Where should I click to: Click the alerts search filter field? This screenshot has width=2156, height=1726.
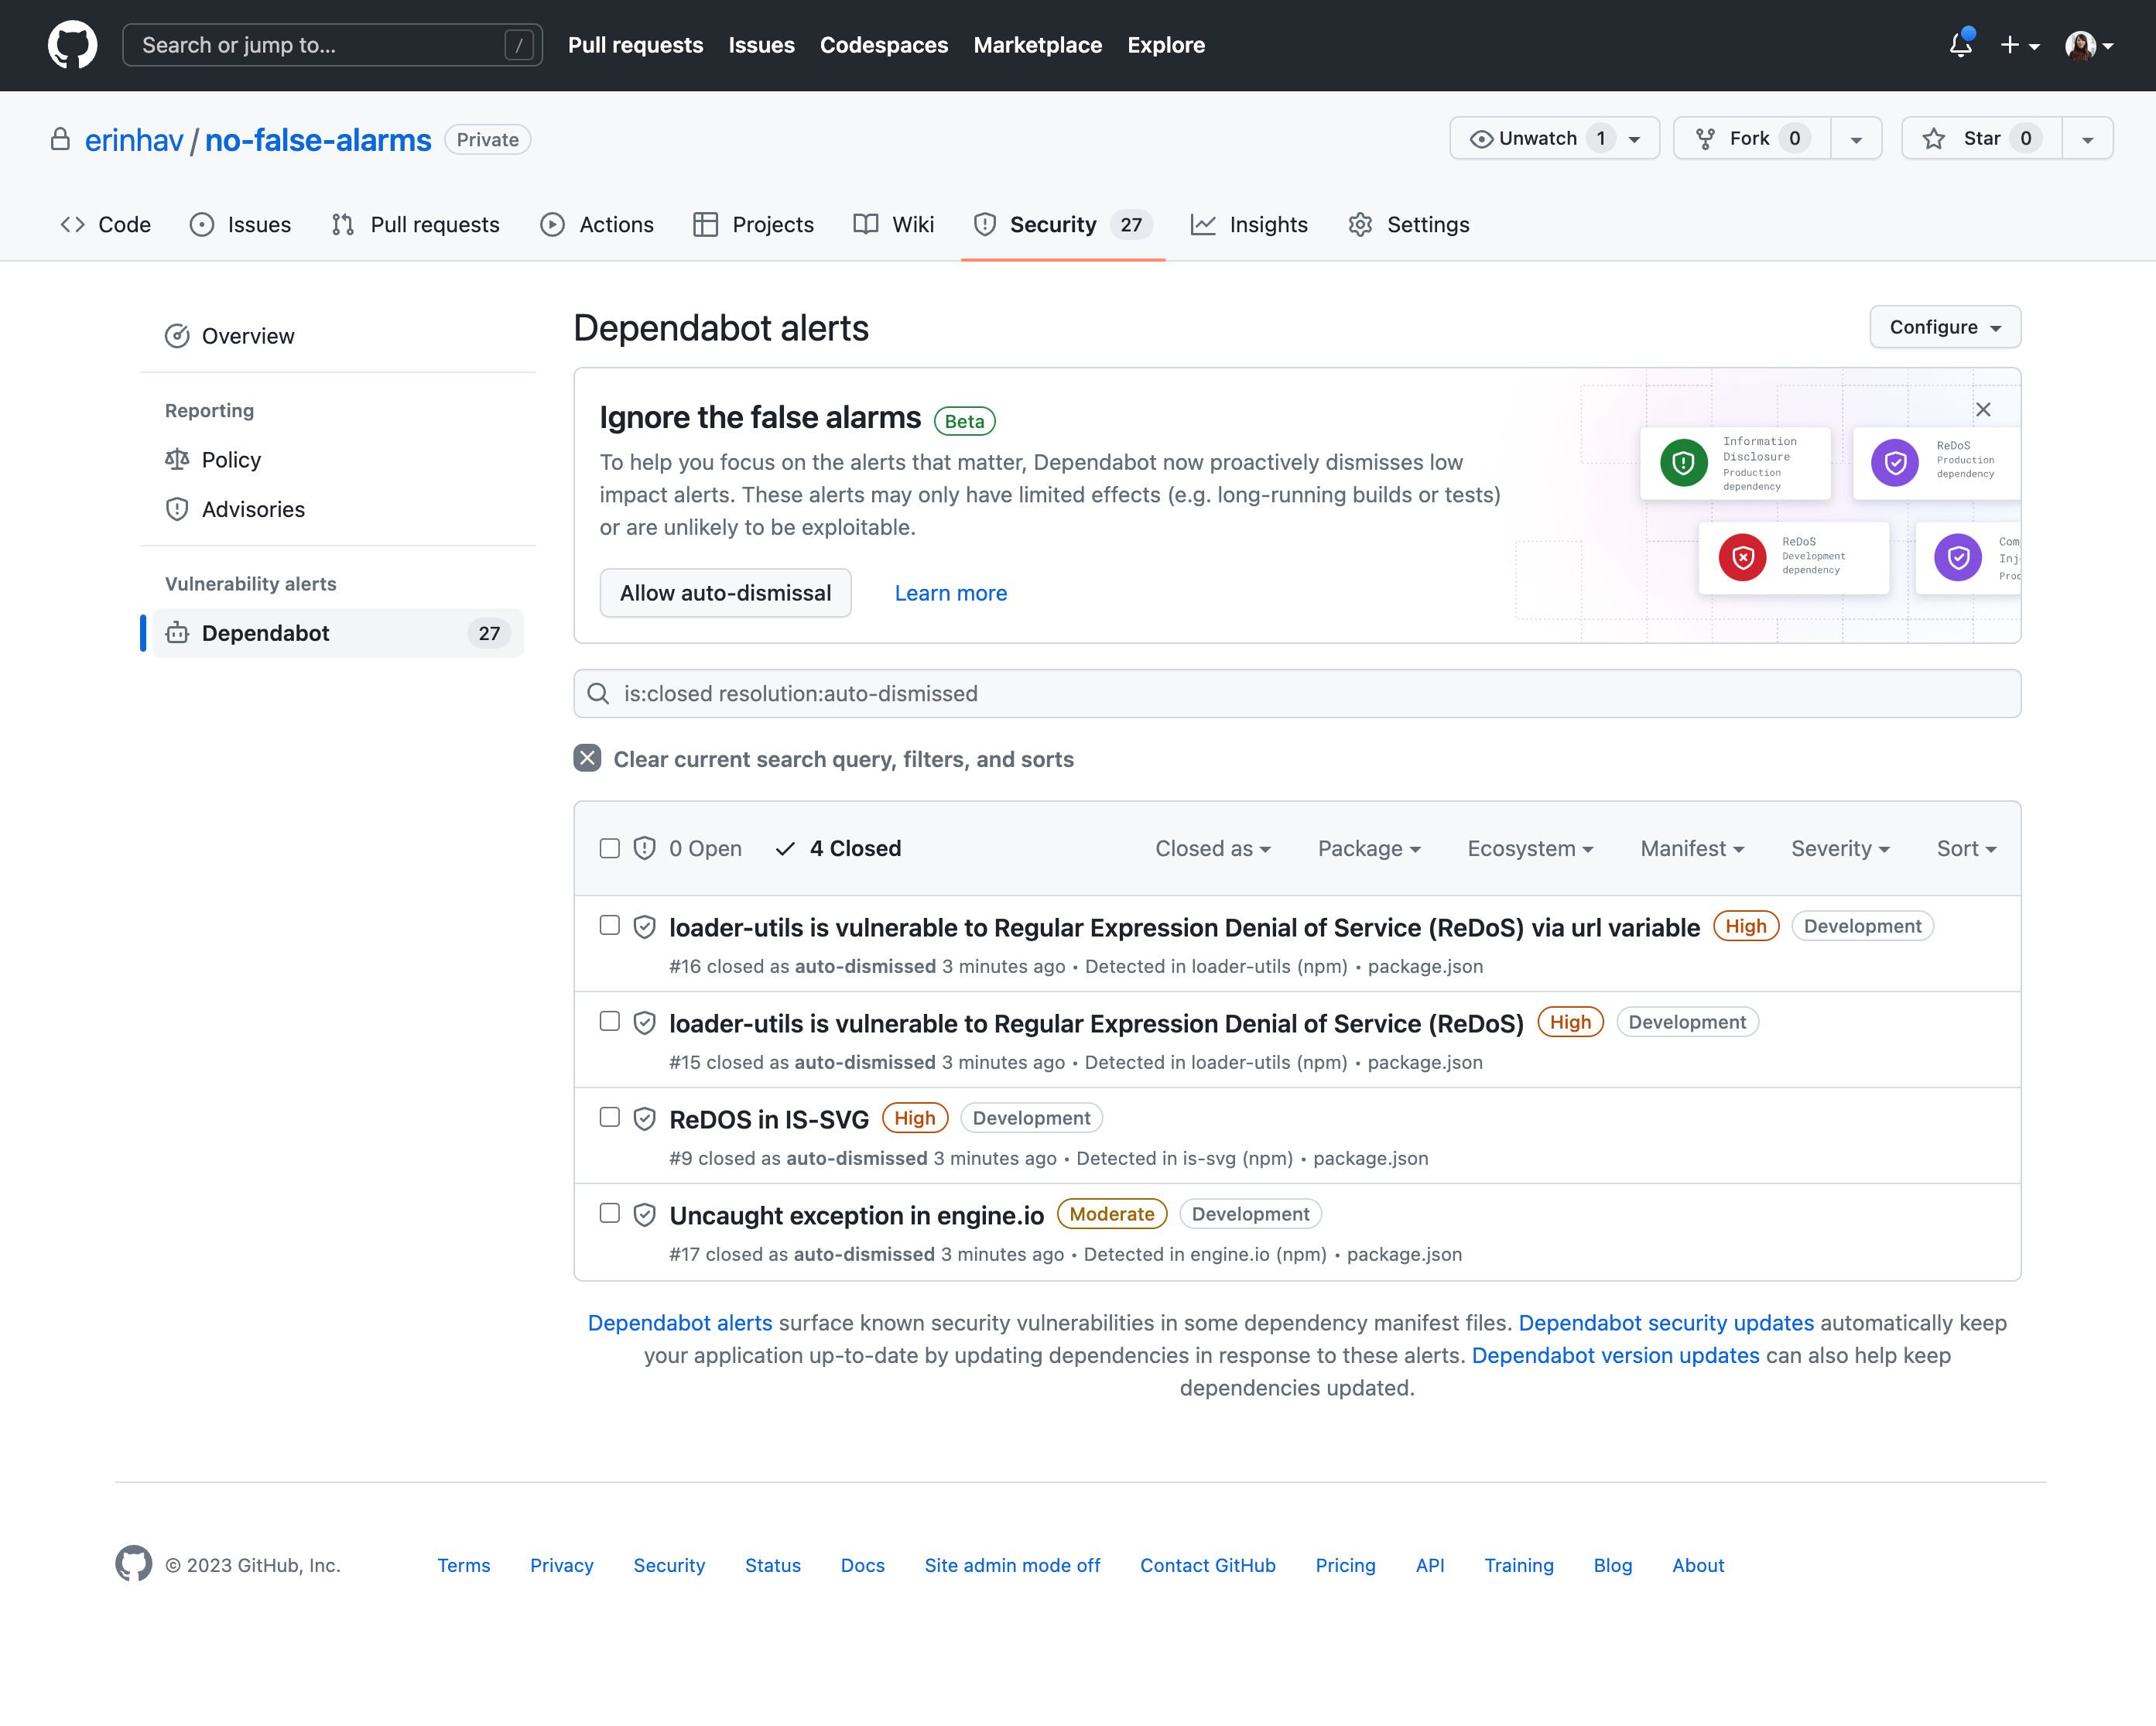tap(1296, 693)
